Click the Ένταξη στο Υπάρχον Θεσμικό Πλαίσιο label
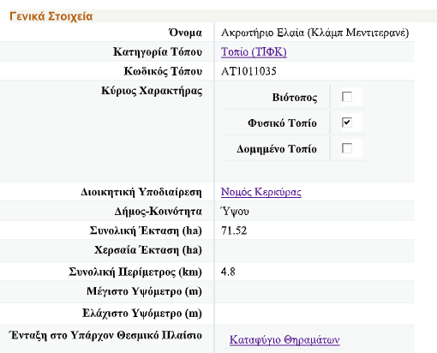Image resolution: width=437 pixels, height=353 pixels. (105, 335)
